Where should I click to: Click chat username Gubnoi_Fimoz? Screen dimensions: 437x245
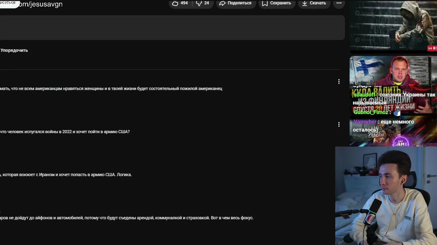point(371,112)
